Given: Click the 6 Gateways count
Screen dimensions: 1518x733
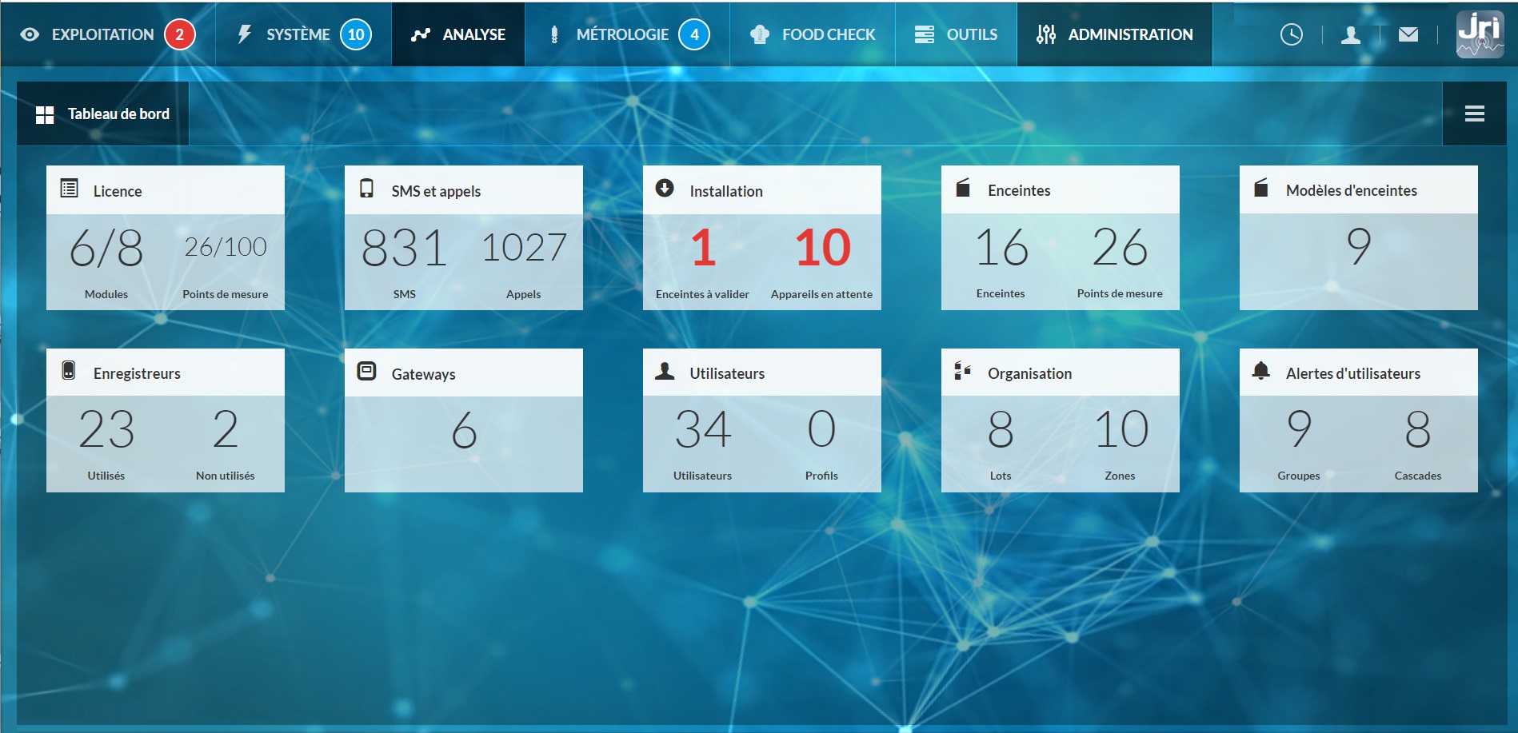Looking at the screenshot, I should (464, 430).
